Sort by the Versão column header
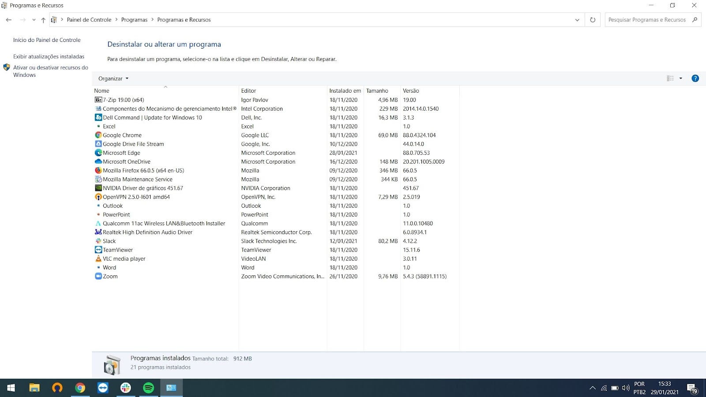The image size is (706, 397). [x=430, y=91]
